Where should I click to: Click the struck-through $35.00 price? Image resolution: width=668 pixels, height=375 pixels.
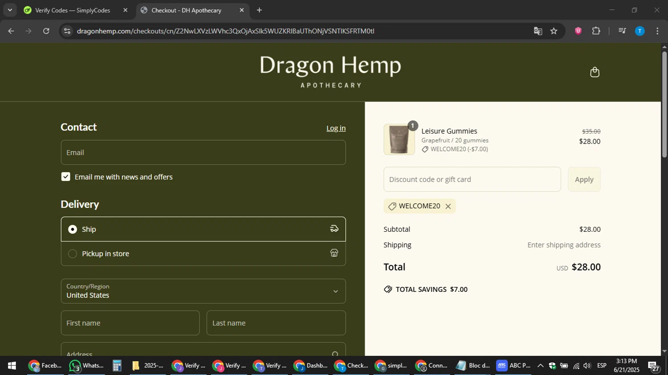tap(591, 132)
